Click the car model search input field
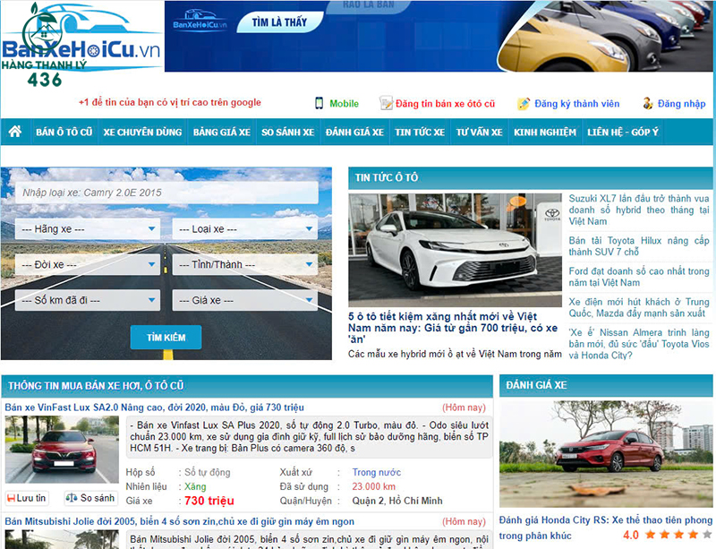This screenshot has width=716, height=549. [x=166, y=193]
